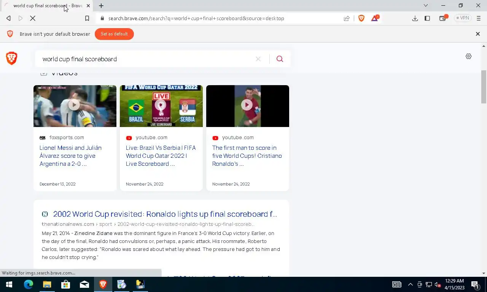This screenshot has width=487, height=292.
Task: Play the Cristiano Ronaldo video thumbnail
Action: pos(248,106)
